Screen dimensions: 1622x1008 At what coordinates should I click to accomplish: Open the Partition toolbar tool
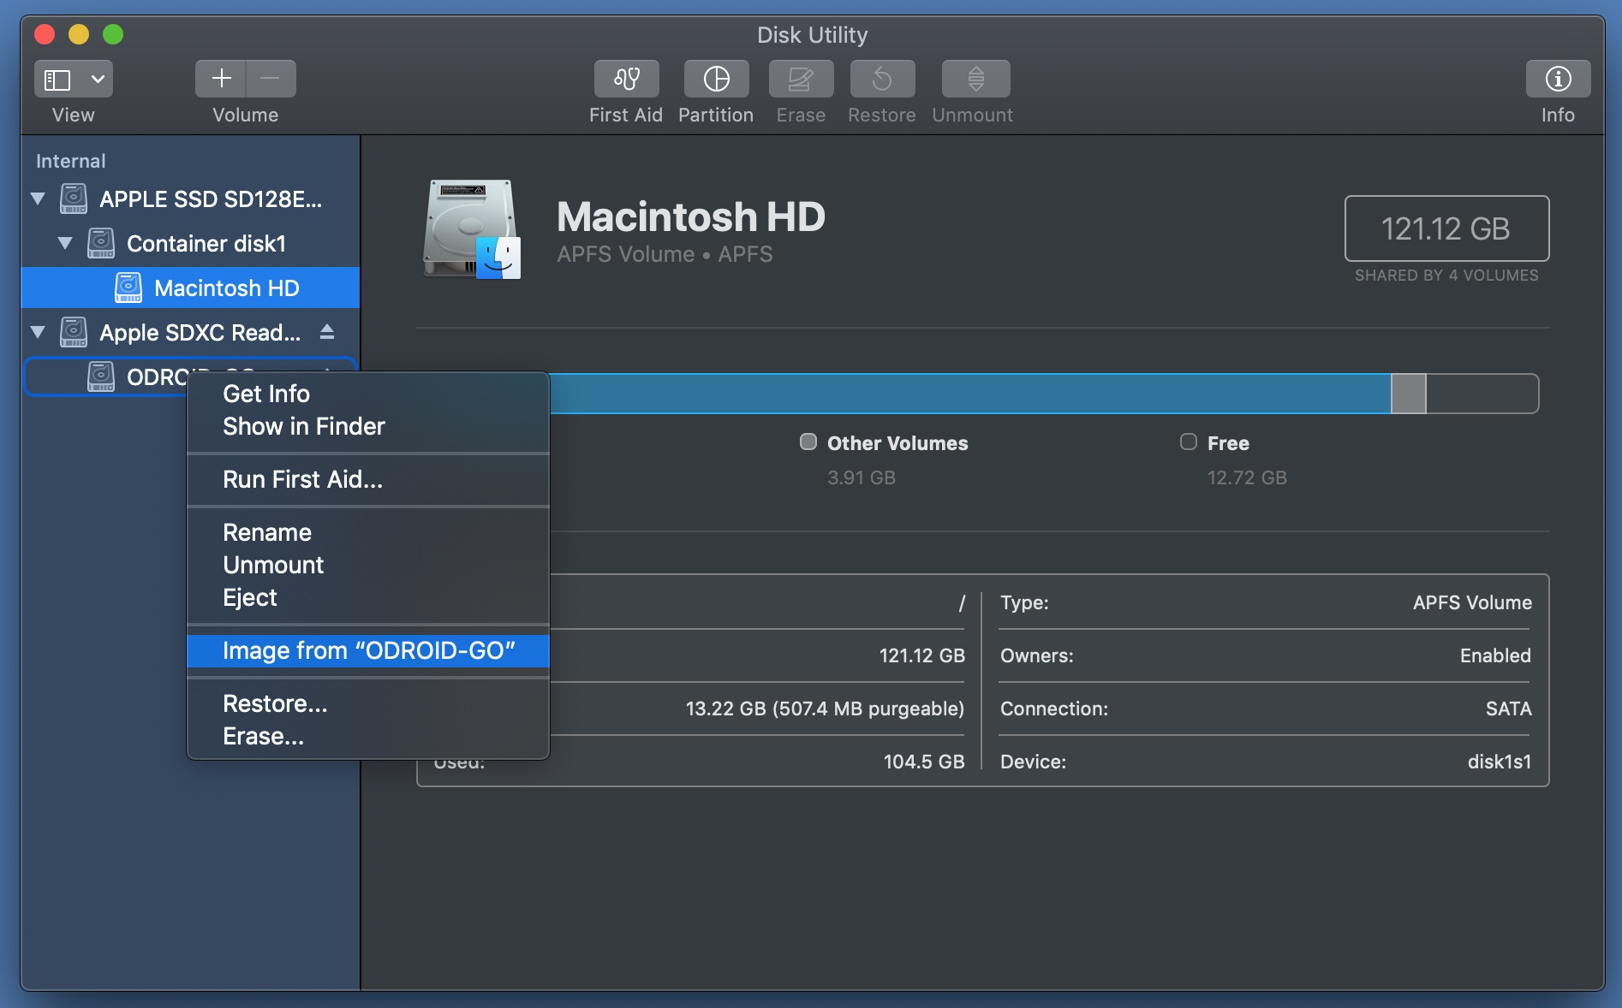[x=716, y=79]
